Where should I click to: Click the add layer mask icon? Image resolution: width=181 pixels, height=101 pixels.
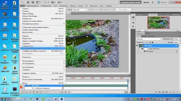point(163,92)
